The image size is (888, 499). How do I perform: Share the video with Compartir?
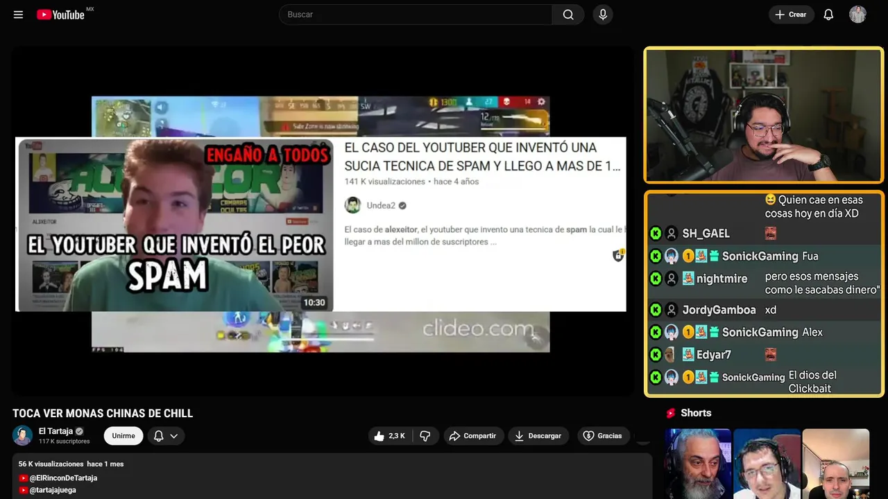tap(473, 436)
